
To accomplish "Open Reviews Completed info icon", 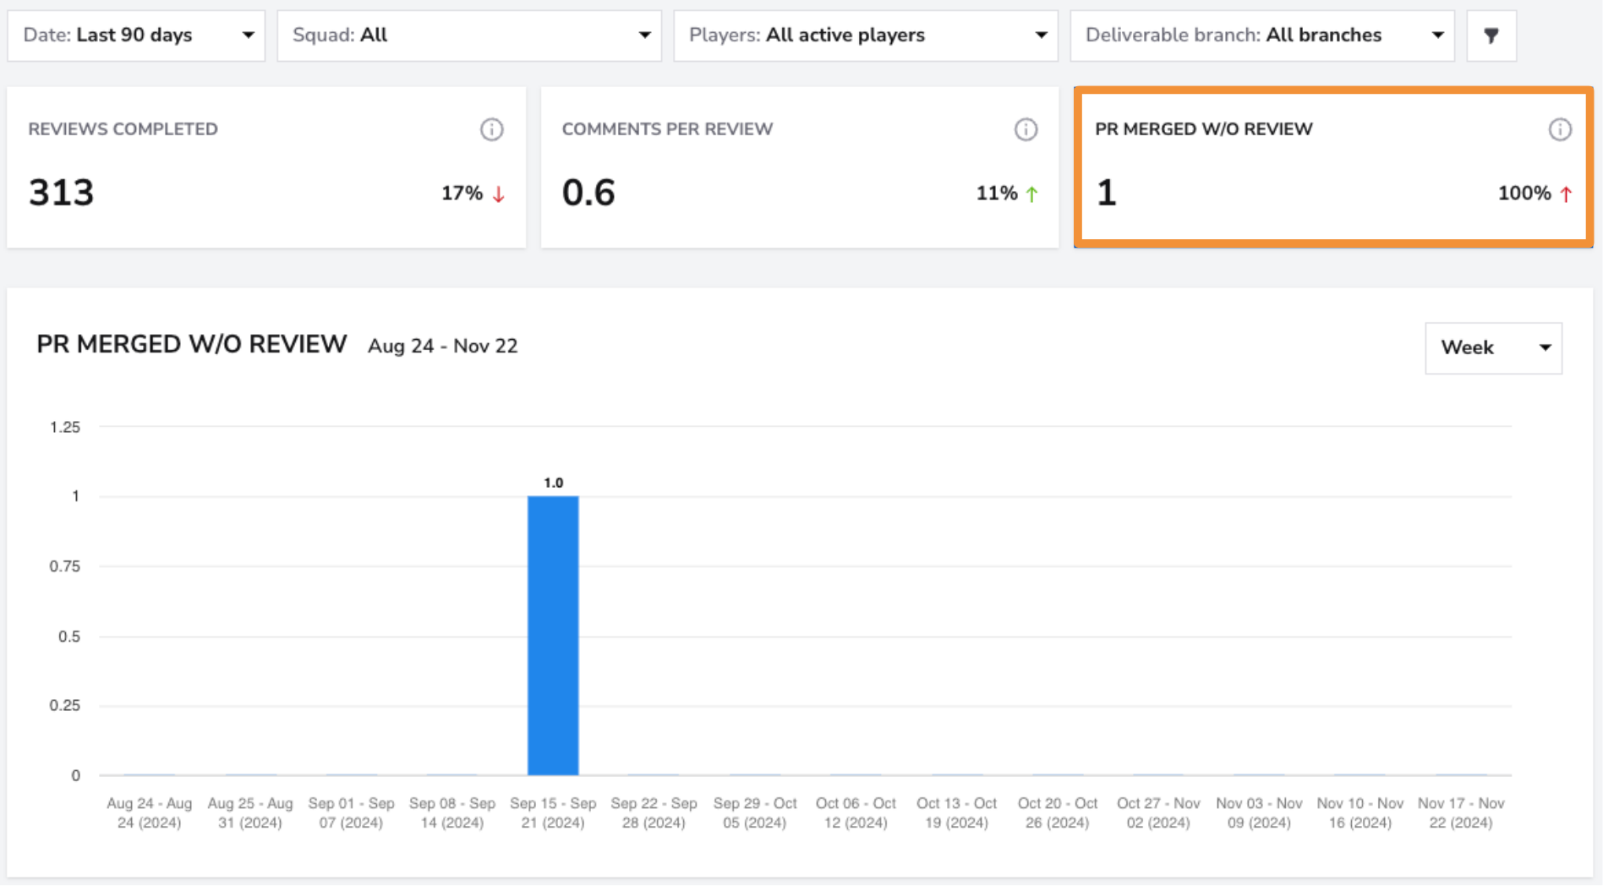I will (x=492, y=129).
